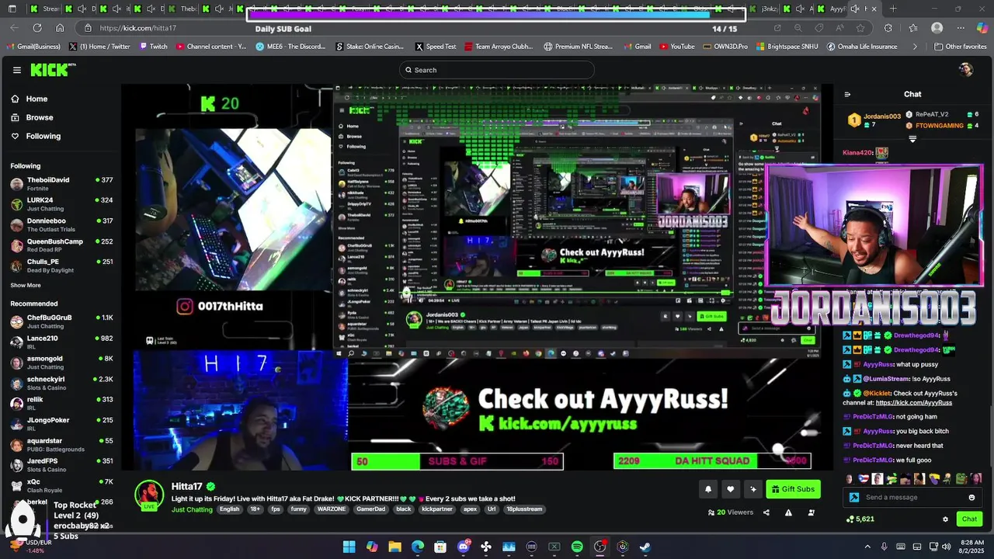Open the Kick hamburger menu
994x559 pixels.
16,70
